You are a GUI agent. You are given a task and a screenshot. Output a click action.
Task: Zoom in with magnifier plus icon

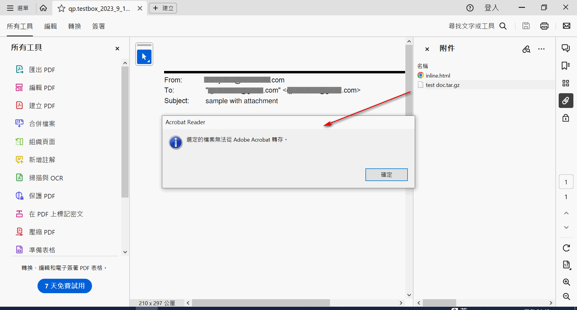coord(566,282)
